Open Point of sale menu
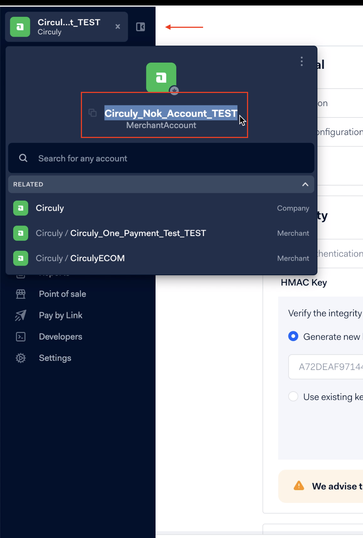 pyautogui.click(x=63, y=294)
